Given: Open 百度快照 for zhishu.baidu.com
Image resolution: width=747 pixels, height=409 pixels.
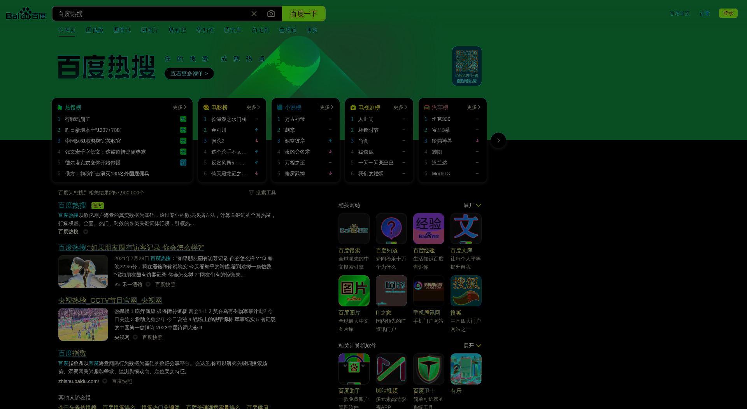Looking at the screenshot, I should tap(122, 381).
